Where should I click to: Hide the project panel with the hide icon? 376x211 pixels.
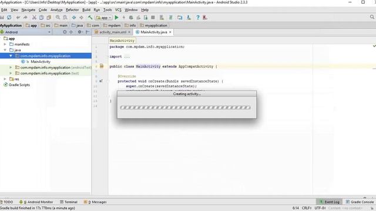(x=88, y=32)
